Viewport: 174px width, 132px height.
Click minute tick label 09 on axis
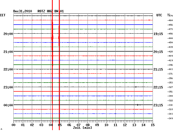[97, 125]
